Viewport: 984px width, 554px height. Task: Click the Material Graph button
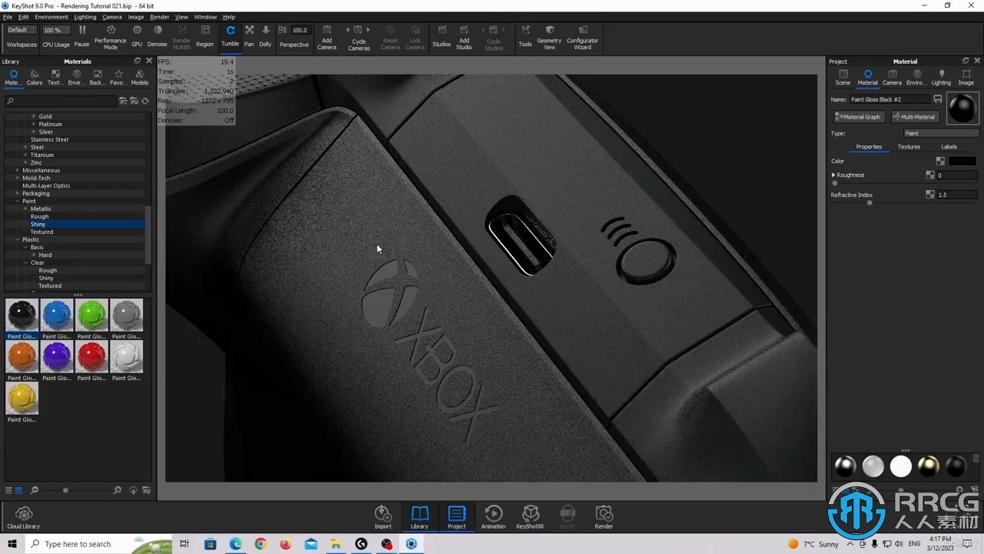pyautogui.click(x=858, y=117)
